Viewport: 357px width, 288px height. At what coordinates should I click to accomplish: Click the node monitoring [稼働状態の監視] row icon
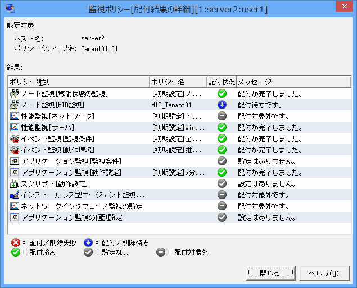point(15,93)
